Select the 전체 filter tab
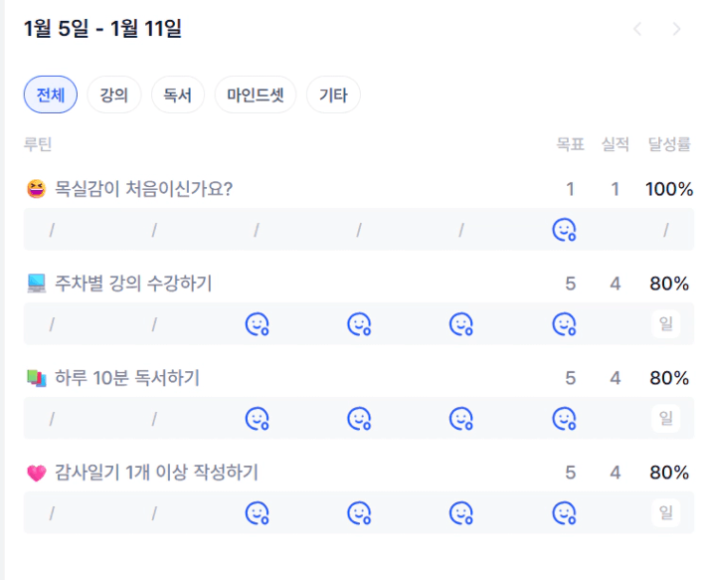 (x=51, y=96)
